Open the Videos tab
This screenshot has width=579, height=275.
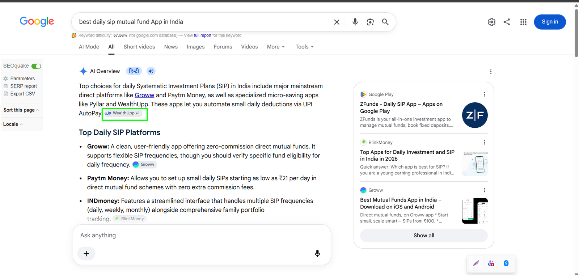click(250, 47)
